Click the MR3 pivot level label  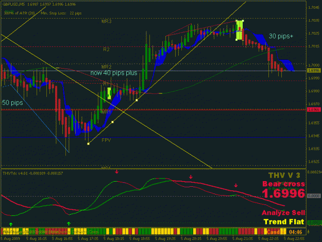pos(106,21)
